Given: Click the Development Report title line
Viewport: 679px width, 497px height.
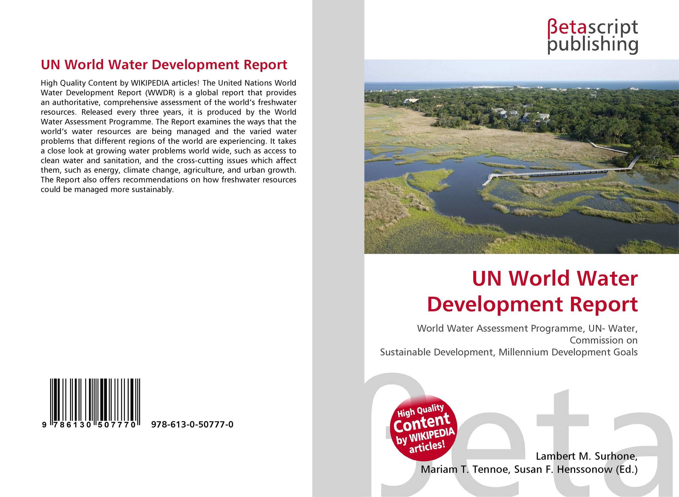Looking at the screenshot, I should point(532,304).
